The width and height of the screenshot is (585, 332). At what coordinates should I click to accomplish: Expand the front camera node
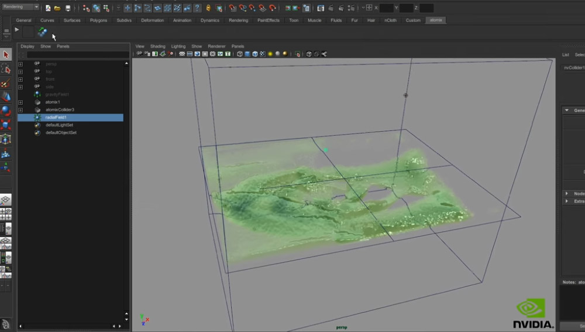pos(20,80)
